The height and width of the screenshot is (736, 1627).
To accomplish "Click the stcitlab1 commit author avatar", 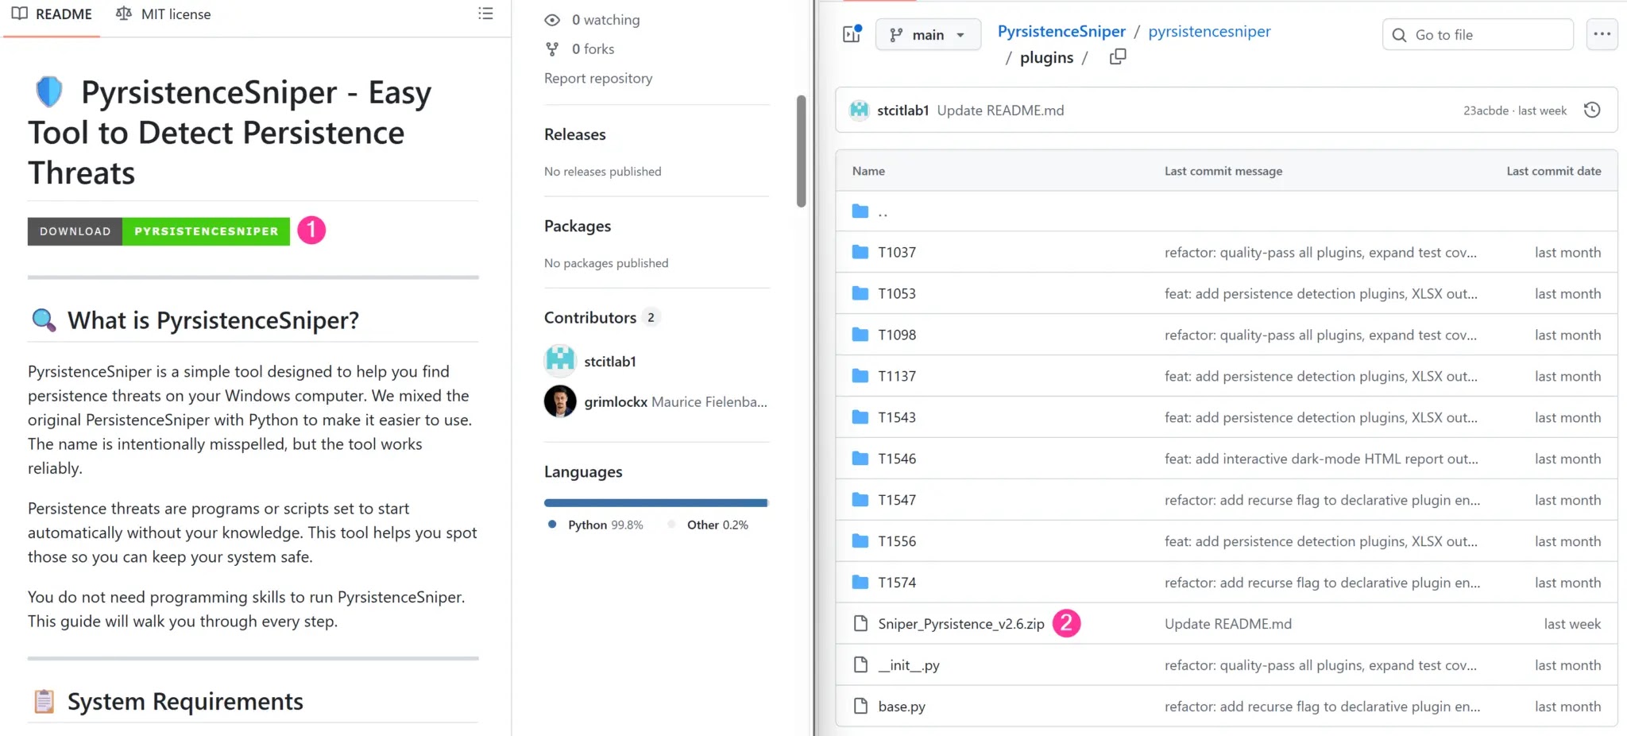I will pyautogui.click(x=859, y=110).
